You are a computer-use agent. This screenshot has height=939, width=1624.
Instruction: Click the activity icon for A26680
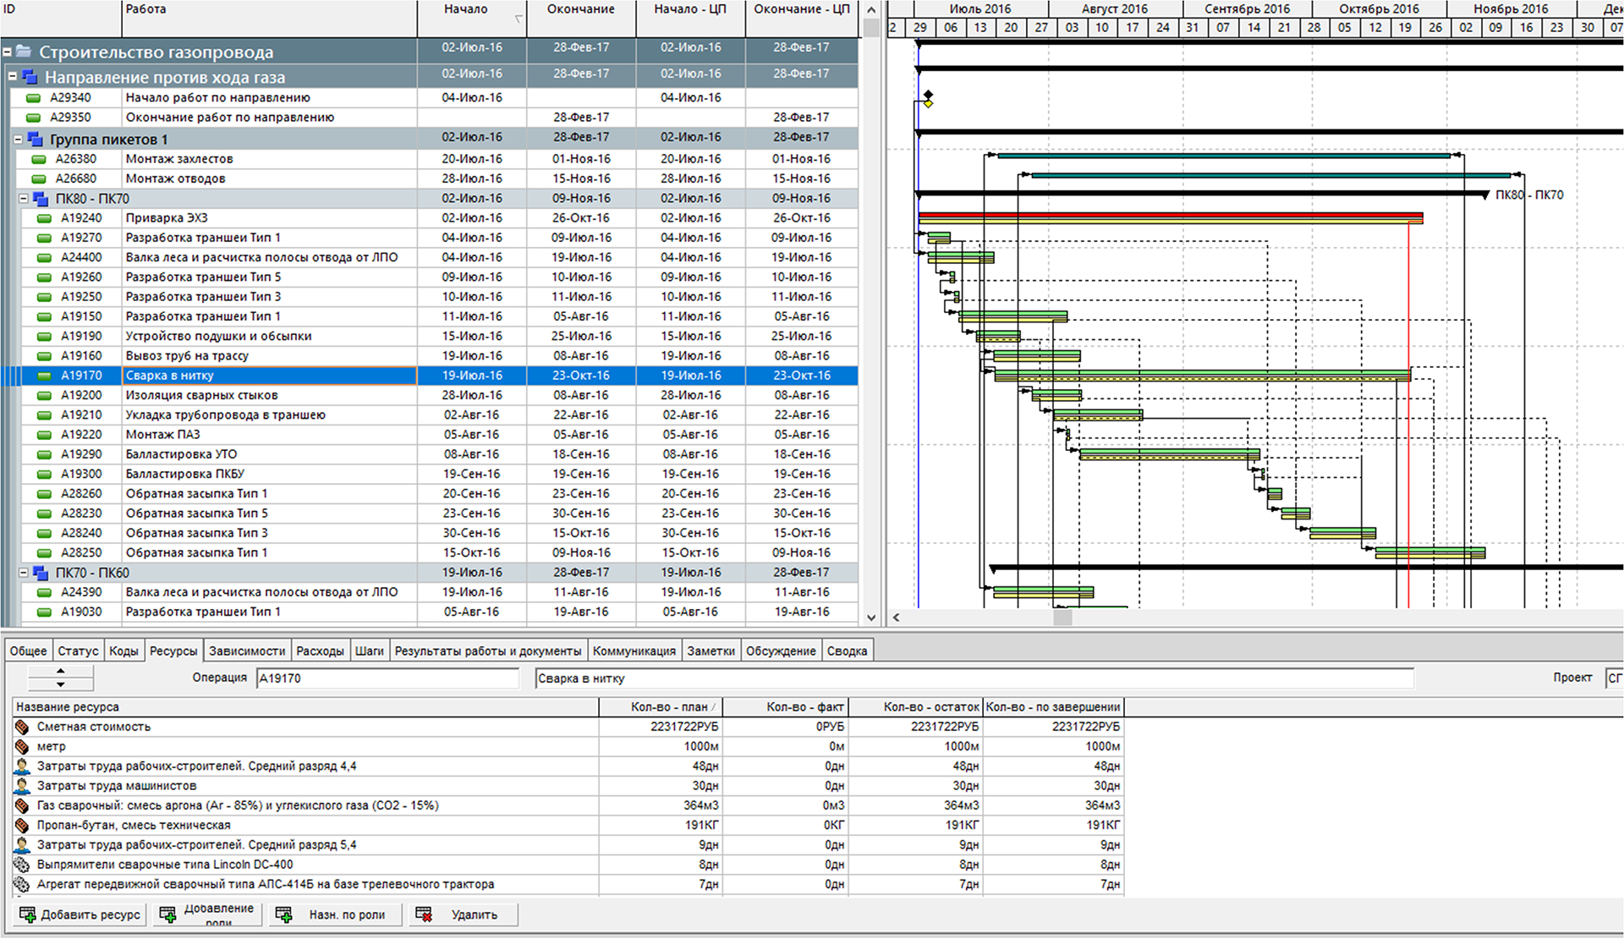[38, 178]
